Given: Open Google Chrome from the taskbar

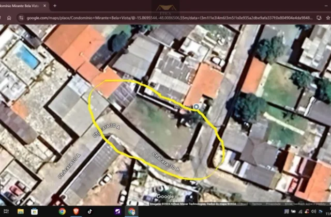Looking at the screenshot, I should (x=62, y=211).
